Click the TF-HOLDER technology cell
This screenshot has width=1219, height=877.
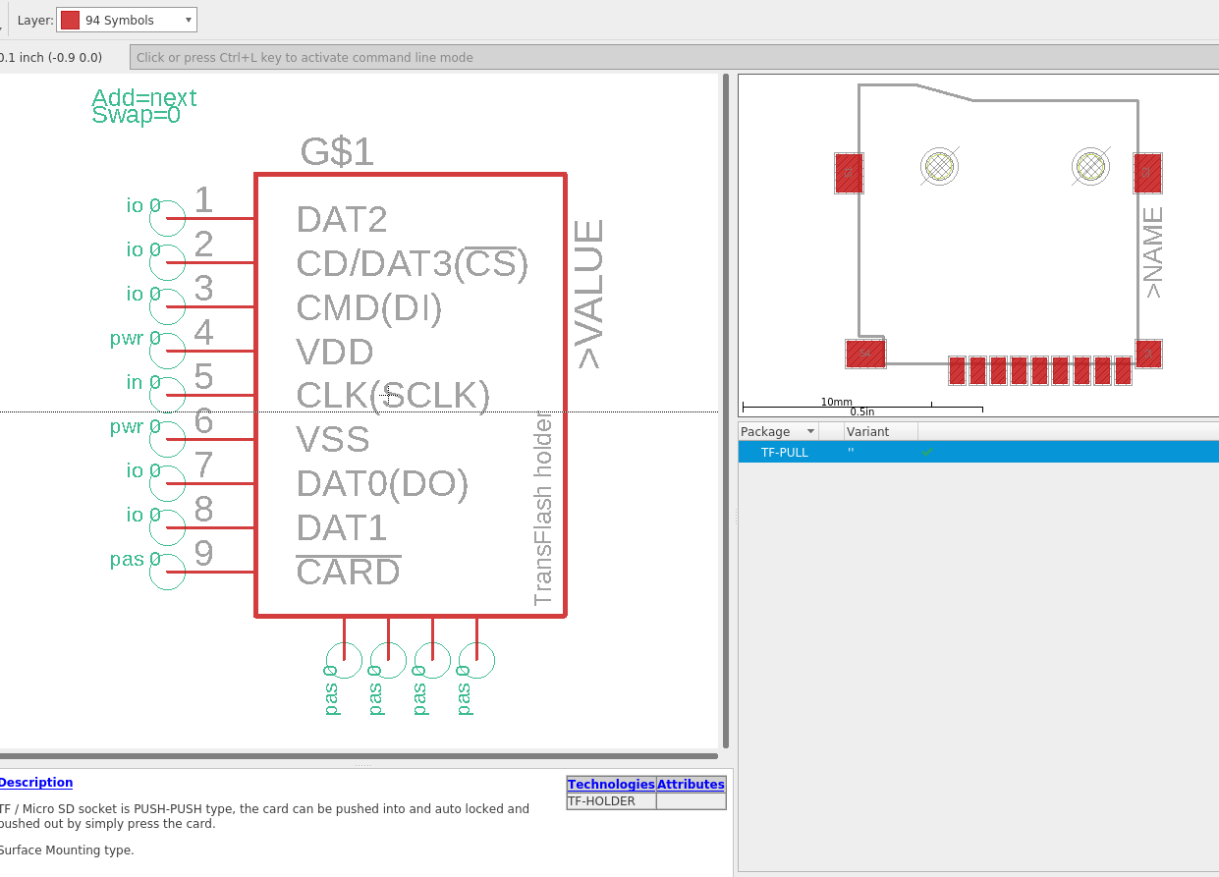(611, 801)
